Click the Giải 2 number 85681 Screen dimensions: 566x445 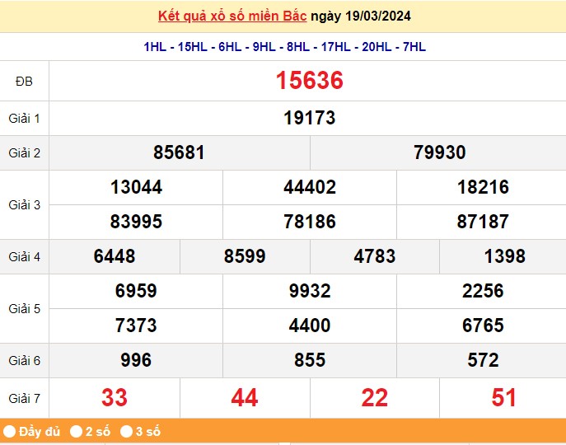(179, 152)
